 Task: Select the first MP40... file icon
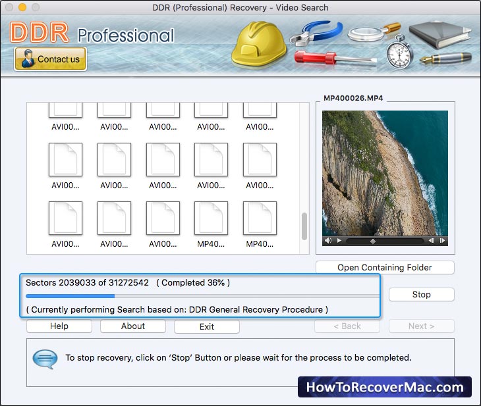point(211,218)
